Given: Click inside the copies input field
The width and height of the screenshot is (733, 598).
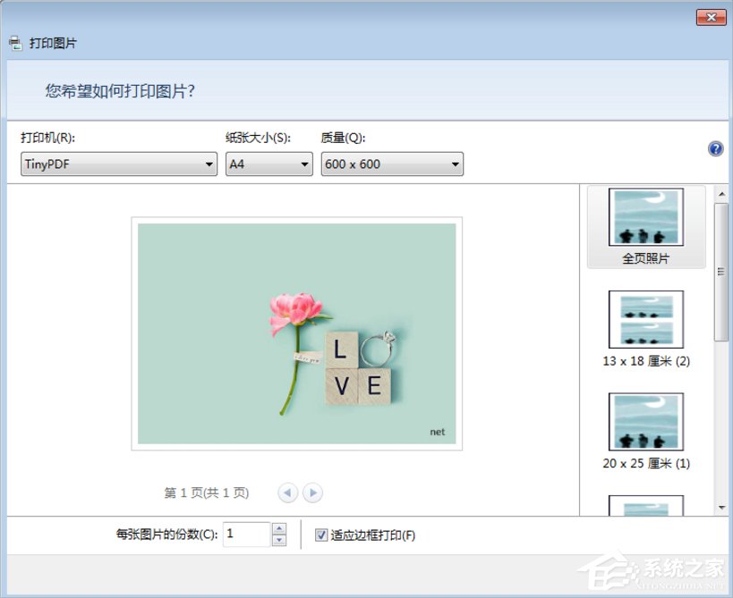Looking at the screenshot, I should pos(251,534).
